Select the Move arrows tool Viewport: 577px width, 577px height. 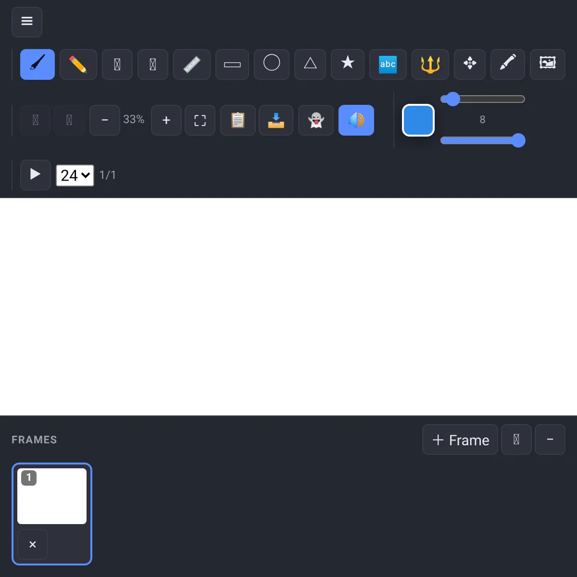[x=470, y=64]
